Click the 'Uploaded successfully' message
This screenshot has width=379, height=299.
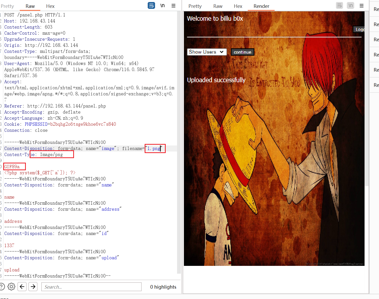(216, 80)
